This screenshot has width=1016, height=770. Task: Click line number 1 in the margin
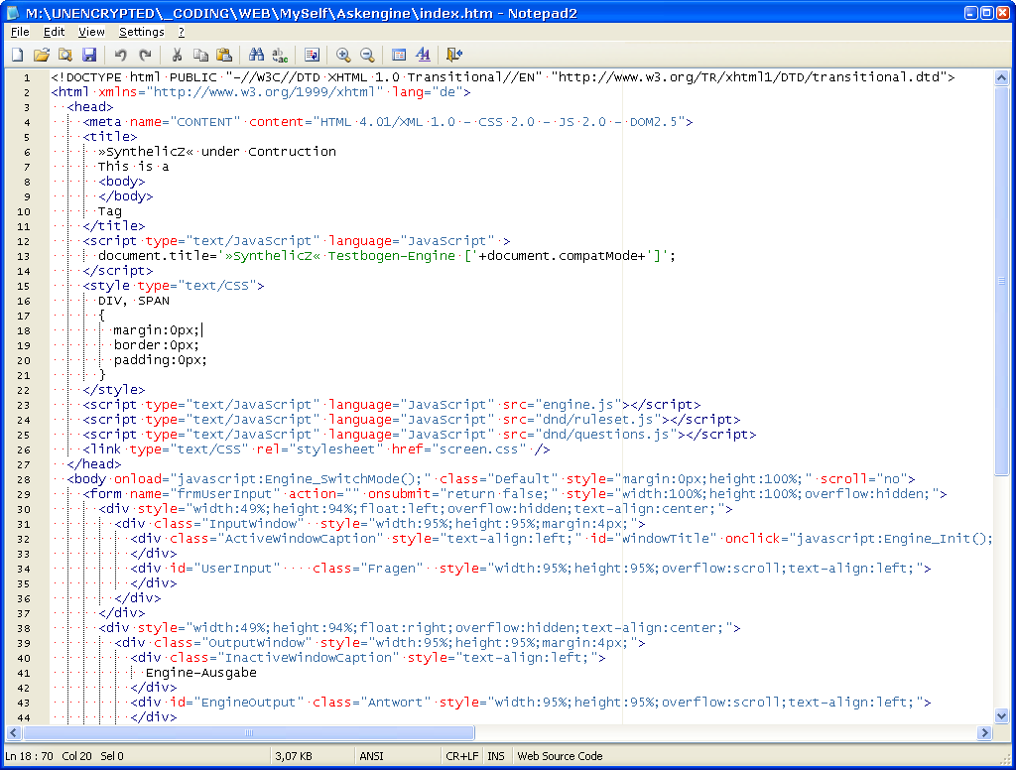coord(27,77)
